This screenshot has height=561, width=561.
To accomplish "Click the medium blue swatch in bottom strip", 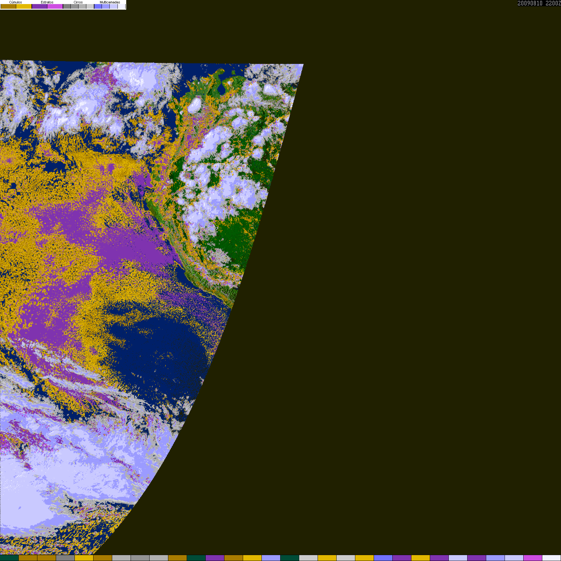I will click(383, 558).
